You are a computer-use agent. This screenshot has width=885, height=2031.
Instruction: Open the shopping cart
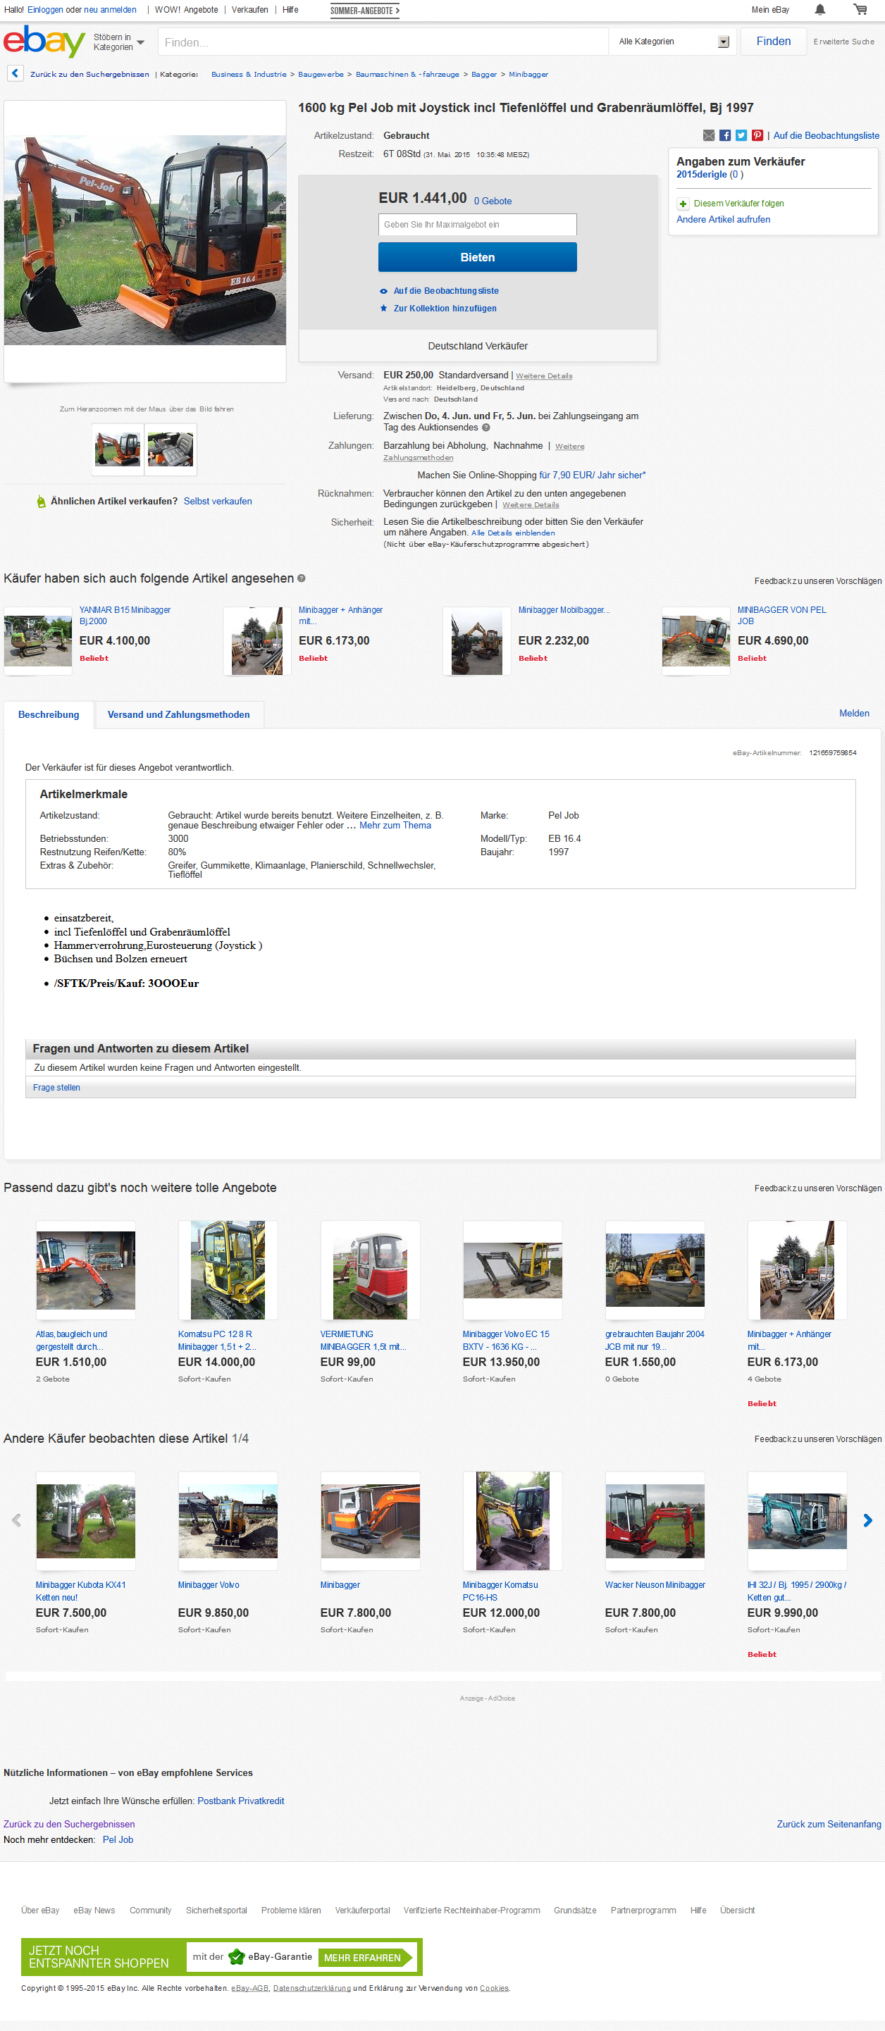coord(860,9)
